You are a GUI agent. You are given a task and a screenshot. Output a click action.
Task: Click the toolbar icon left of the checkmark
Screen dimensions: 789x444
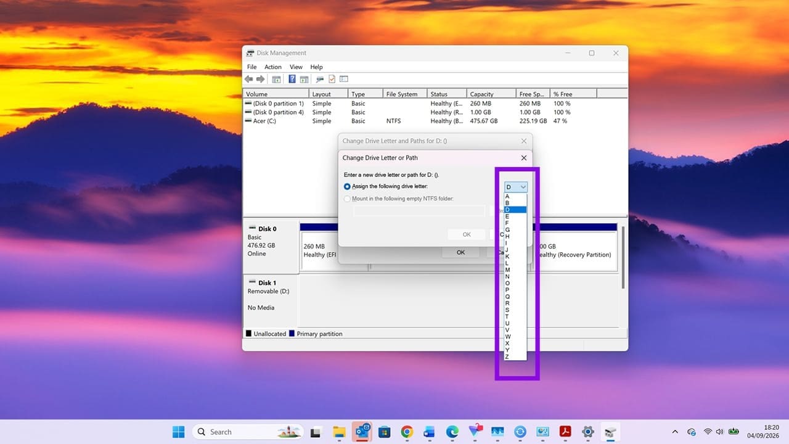click(320, 79)
